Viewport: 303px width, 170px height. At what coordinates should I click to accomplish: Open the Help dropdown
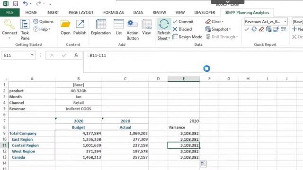click(42, 29)
